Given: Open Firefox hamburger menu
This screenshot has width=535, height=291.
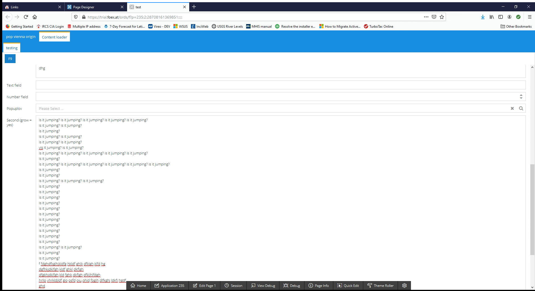Looking at the screenshot, I should (x=529, y=17).
